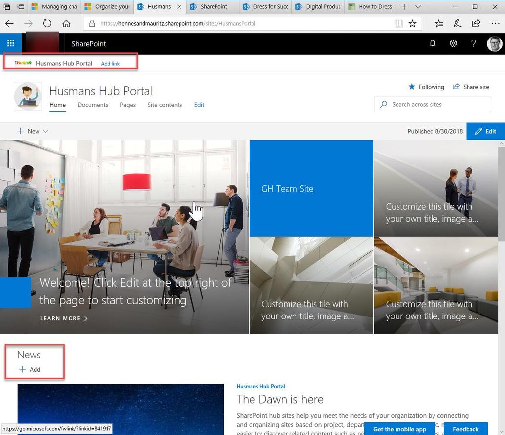Open the Home navigation item

tap(57, 105)
